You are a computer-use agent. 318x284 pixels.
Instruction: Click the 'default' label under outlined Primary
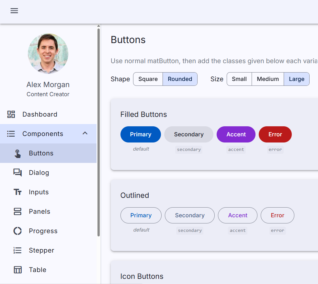(141, 230)
